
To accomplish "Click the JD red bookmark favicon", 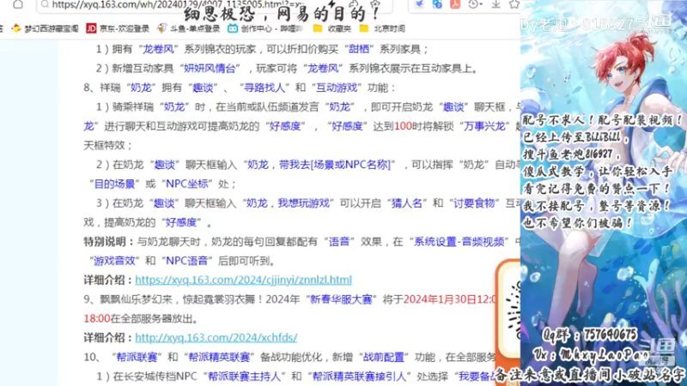I will click(x=91, y=28).
